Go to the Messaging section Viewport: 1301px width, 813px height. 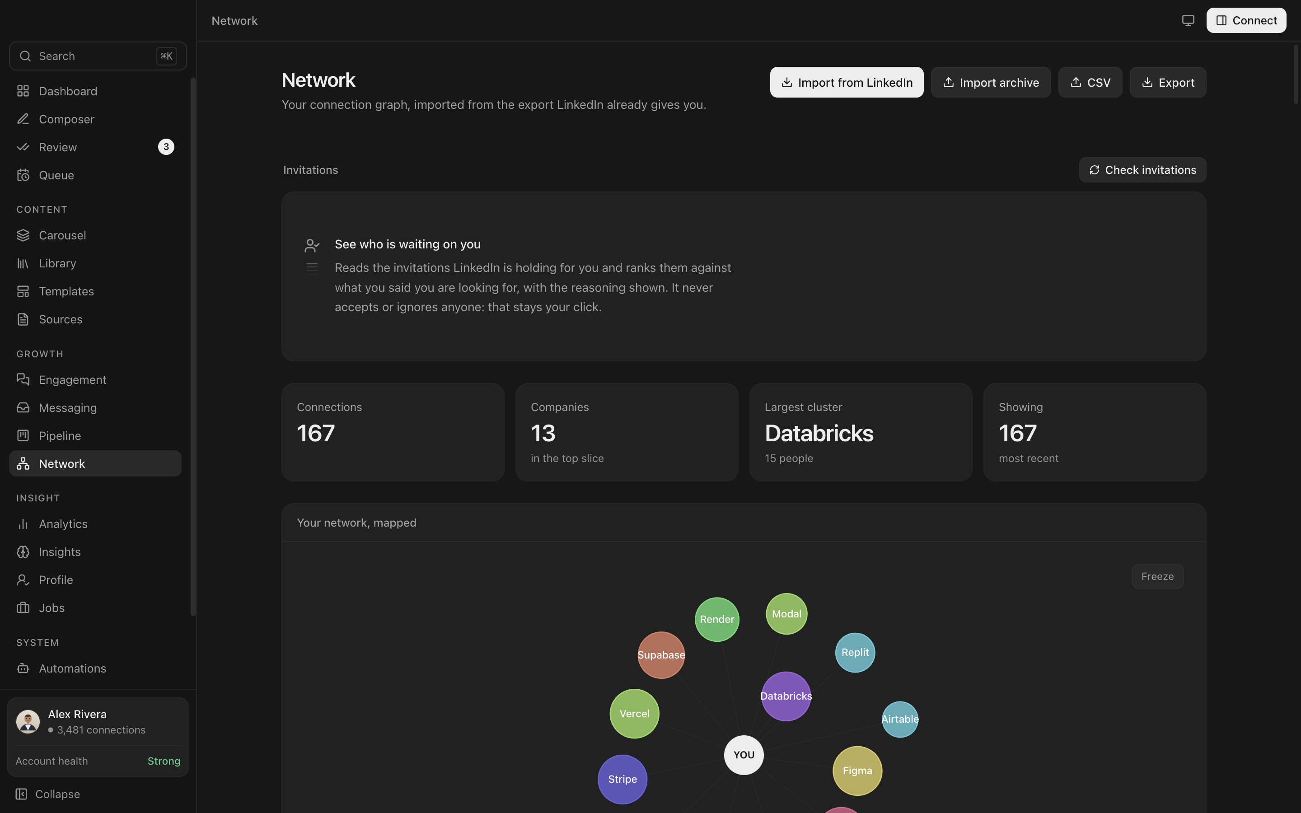95,407
